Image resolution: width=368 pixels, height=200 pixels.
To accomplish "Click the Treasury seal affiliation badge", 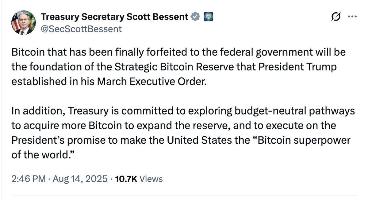I will tap(208, 17).
